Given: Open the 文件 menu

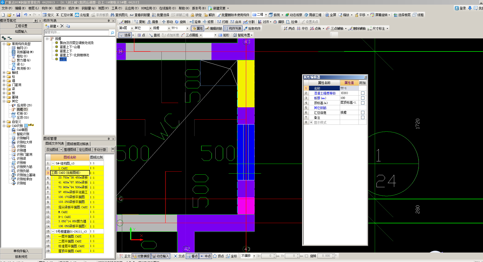Looking at the screenshot, I should click(7, 8).
